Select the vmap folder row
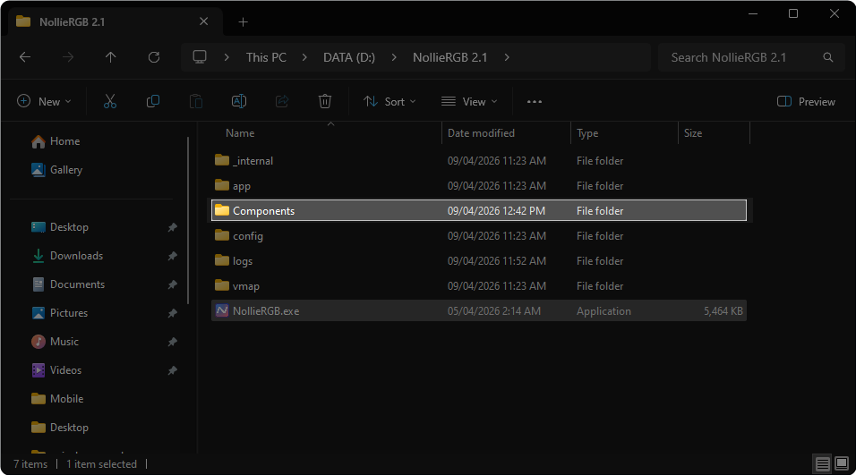 point(479,285)
